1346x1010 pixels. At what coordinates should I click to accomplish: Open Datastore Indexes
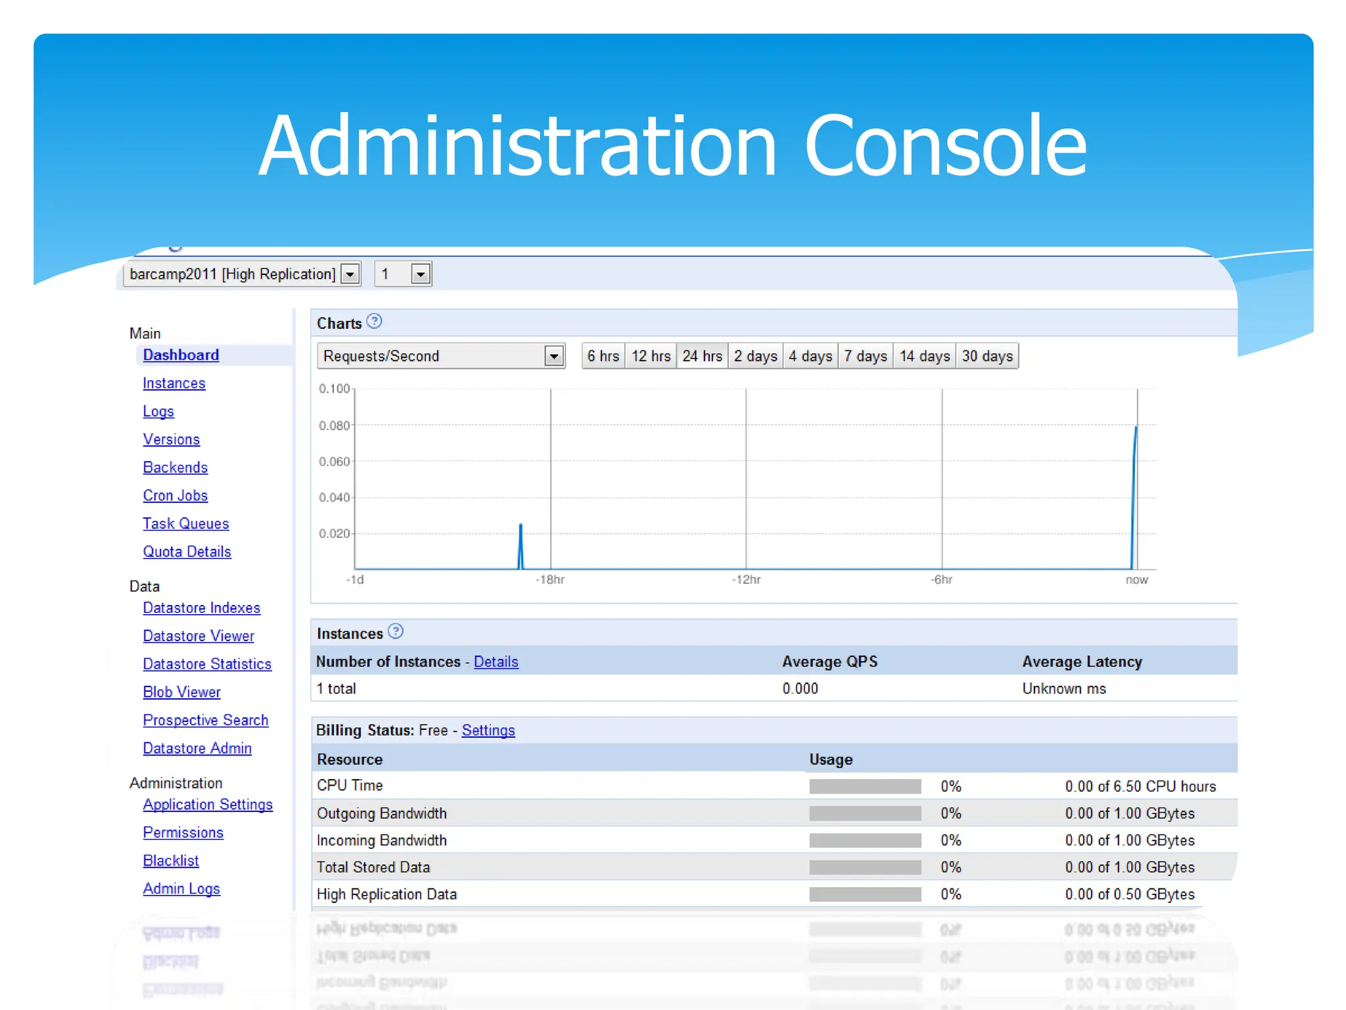point(202,608)
